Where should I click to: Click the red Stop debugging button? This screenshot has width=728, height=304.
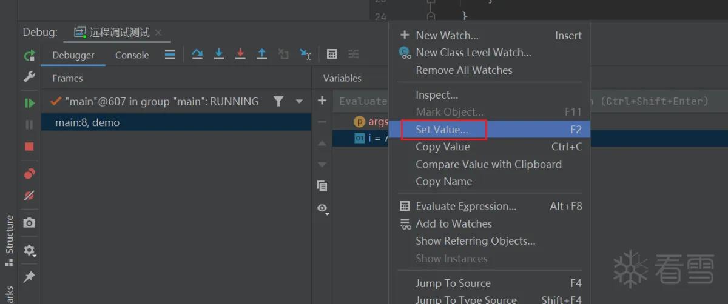point(29,147)
